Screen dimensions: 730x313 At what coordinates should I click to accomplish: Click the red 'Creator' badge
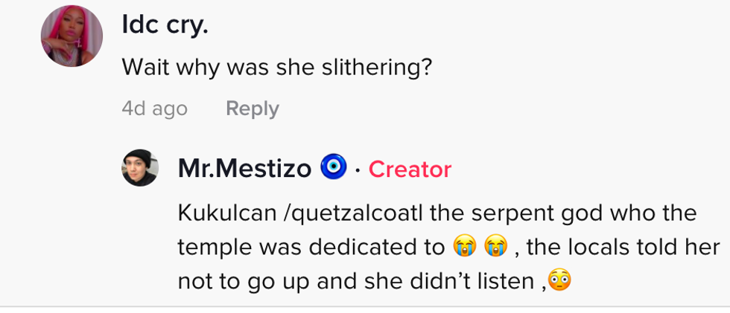[410, 170]
